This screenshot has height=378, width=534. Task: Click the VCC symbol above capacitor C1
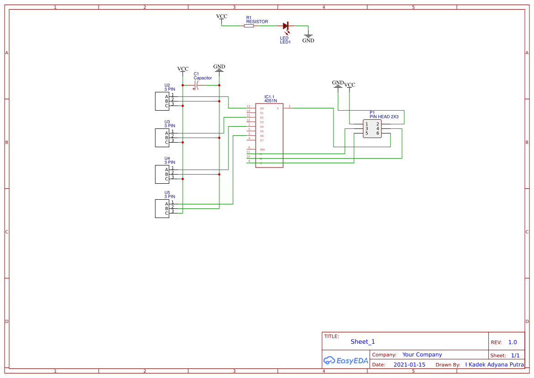[x=183, y=69]
